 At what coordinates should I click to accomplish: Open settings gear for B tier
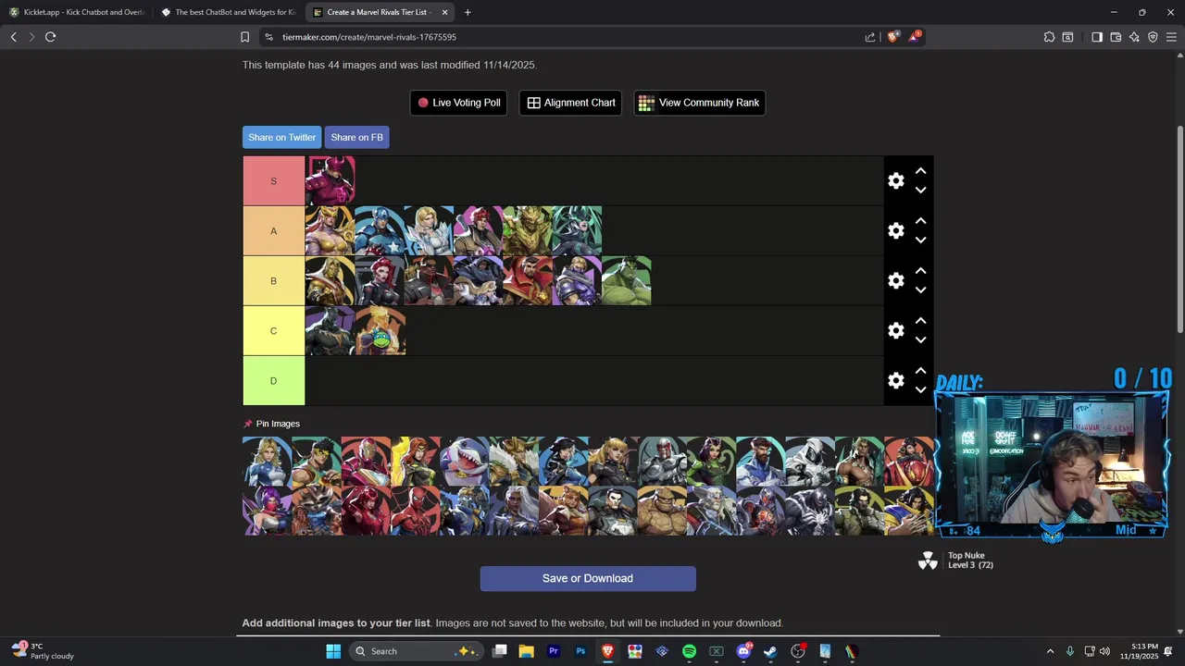[895, 281]
